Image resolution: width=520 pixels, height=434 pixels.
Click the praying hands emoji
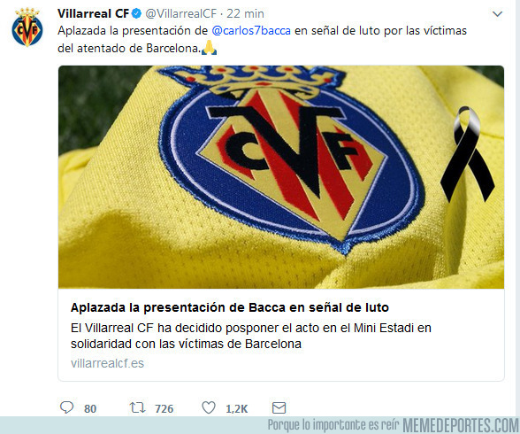point(210,48)
